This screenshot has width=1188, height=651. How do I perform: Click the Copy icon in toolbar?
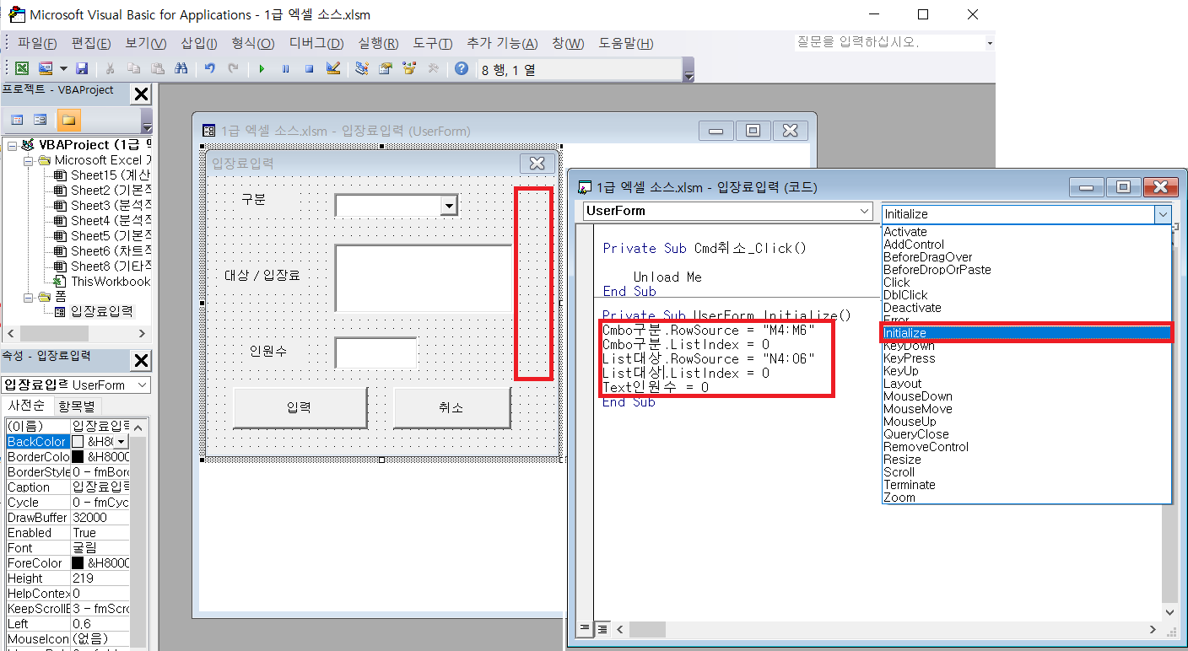pos(133,69)
